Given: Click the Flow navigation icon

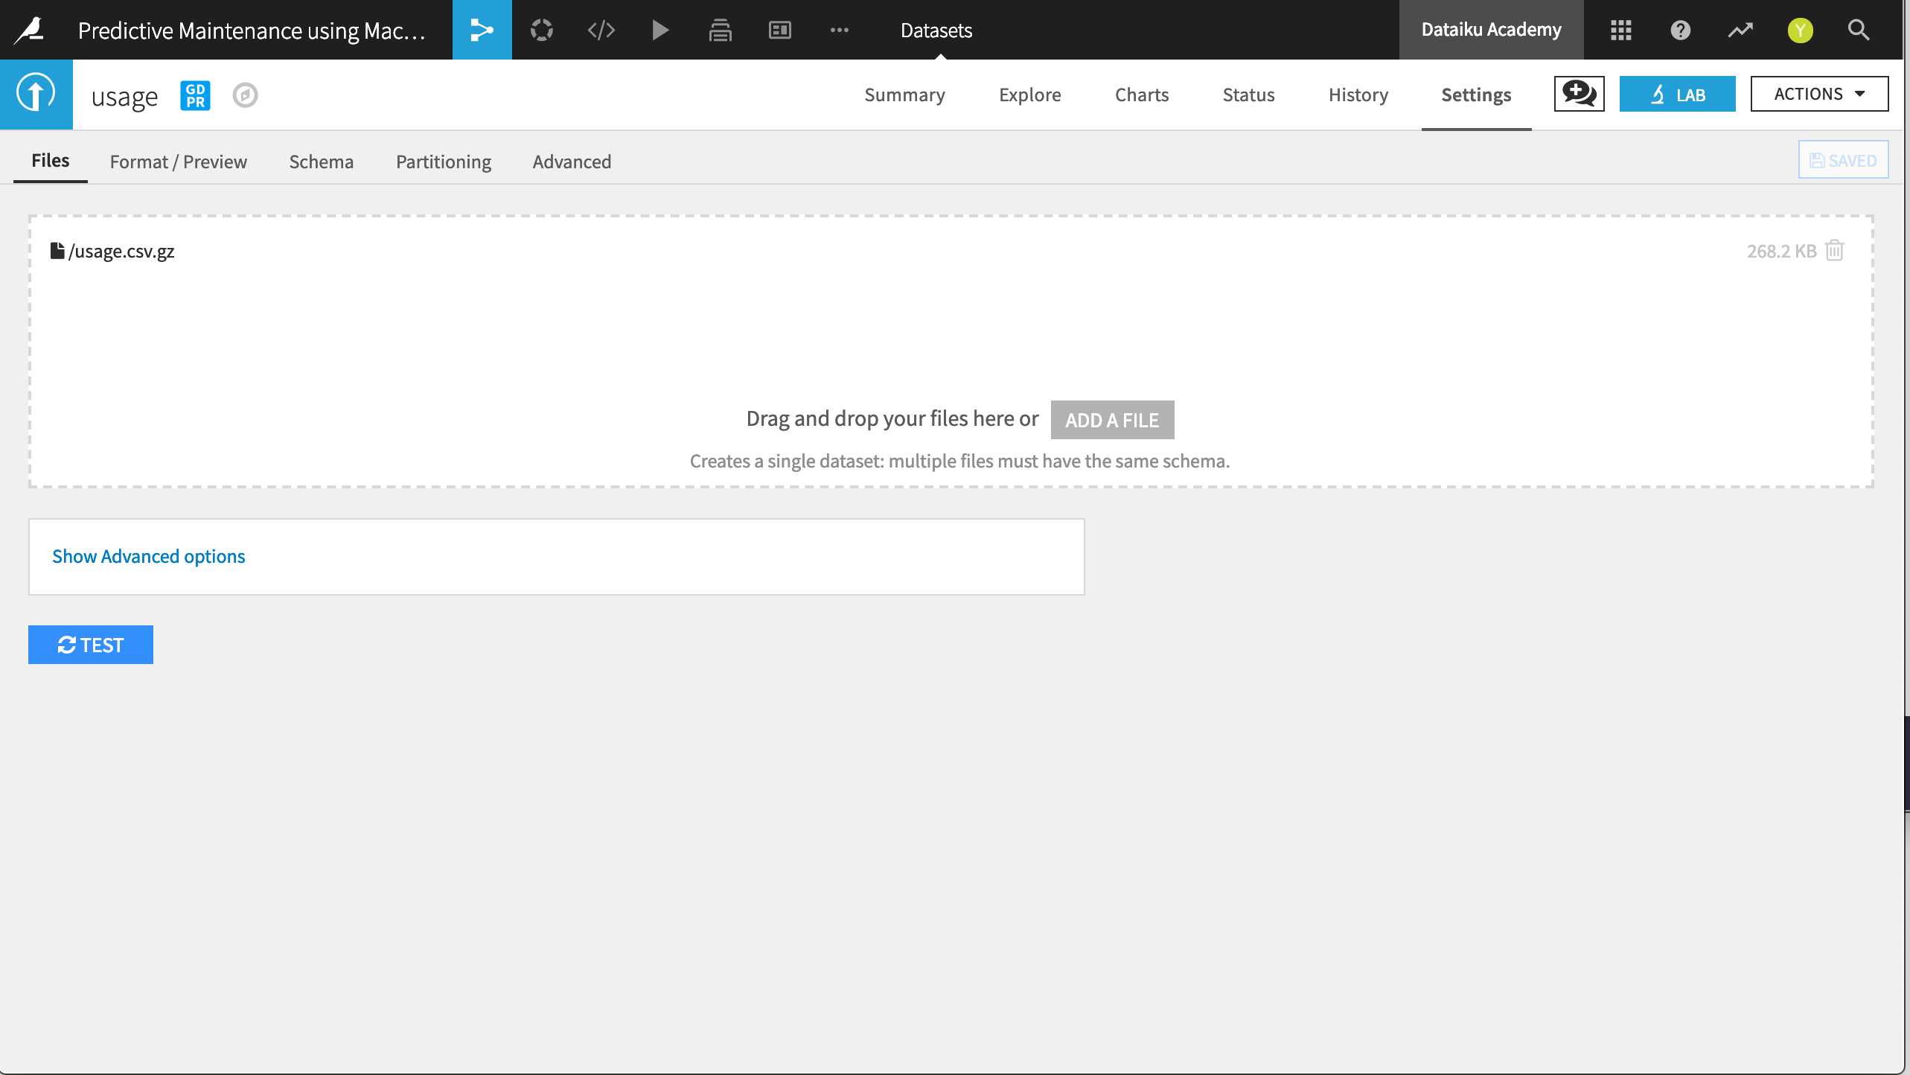Looking at the screenshot, I should (480, 29).
